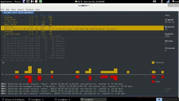Click the yellow Packets legend swatch
The width and height of the screenshot is (179, 101).
(x=153, y=63)
